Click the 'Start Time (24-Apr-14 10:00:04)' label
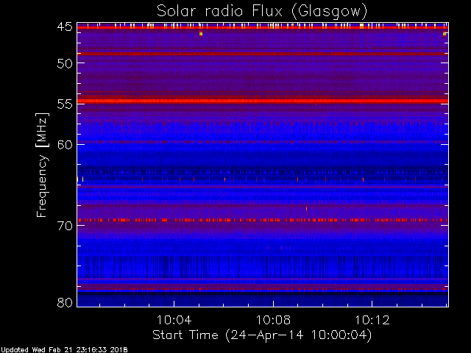 pyautogui.click(x=262, y=335)
